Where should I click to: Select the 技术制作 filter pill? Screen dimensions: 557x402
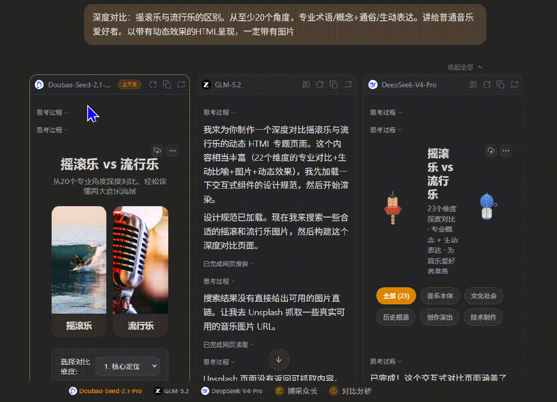pos(483,317)
